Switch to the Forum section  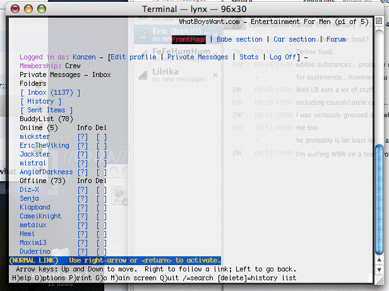(x=336, y=39)
